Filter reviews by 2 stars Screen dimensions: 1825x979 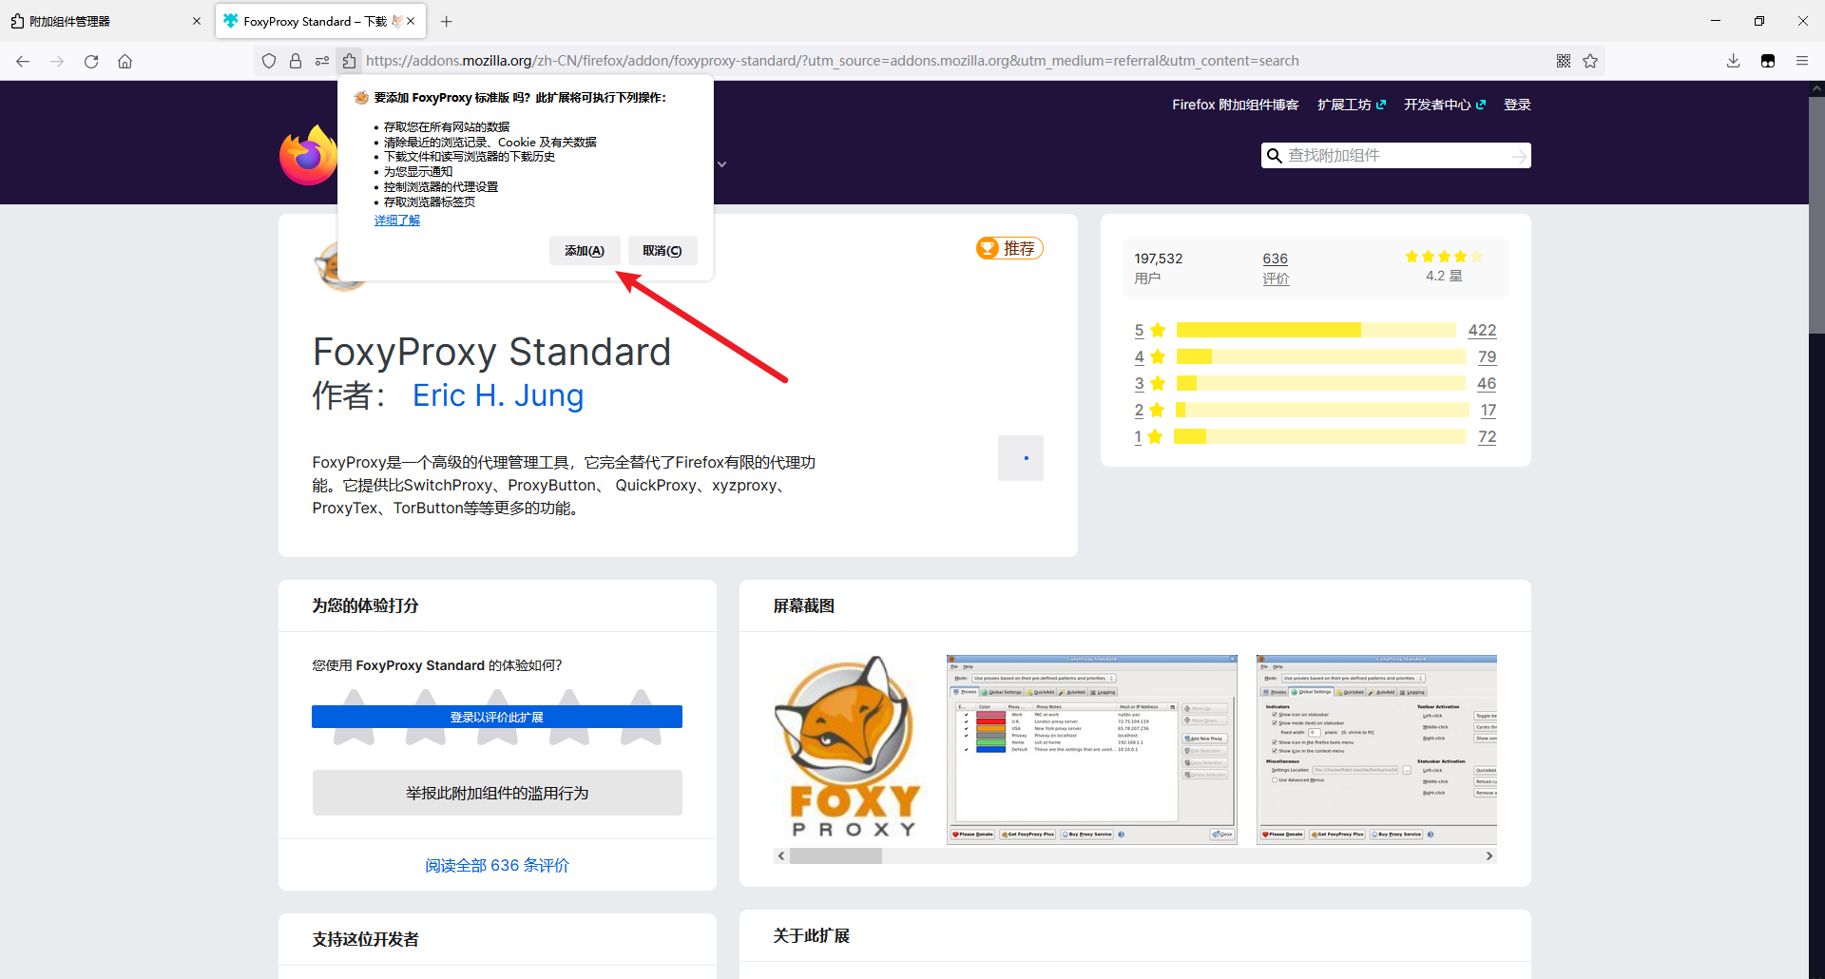(1149, 410)
